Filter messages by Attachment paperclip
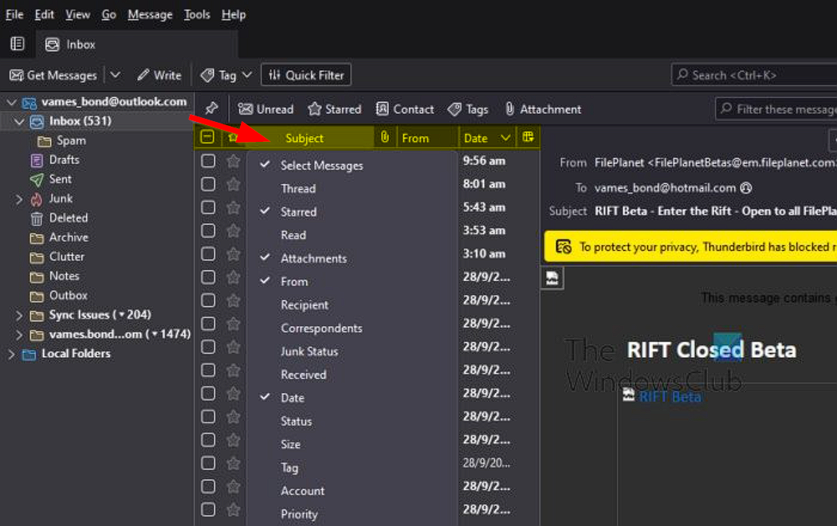The height and width of the screenshot is (526, 837). click(x=544, y=109)
